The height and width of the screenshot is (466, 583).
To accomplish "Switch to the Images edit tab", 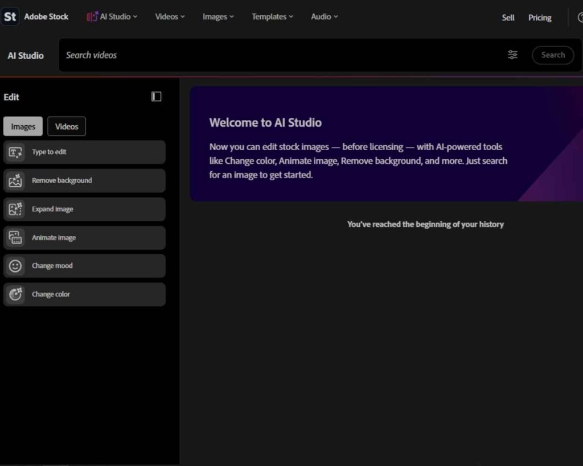I will click(23, 126).
